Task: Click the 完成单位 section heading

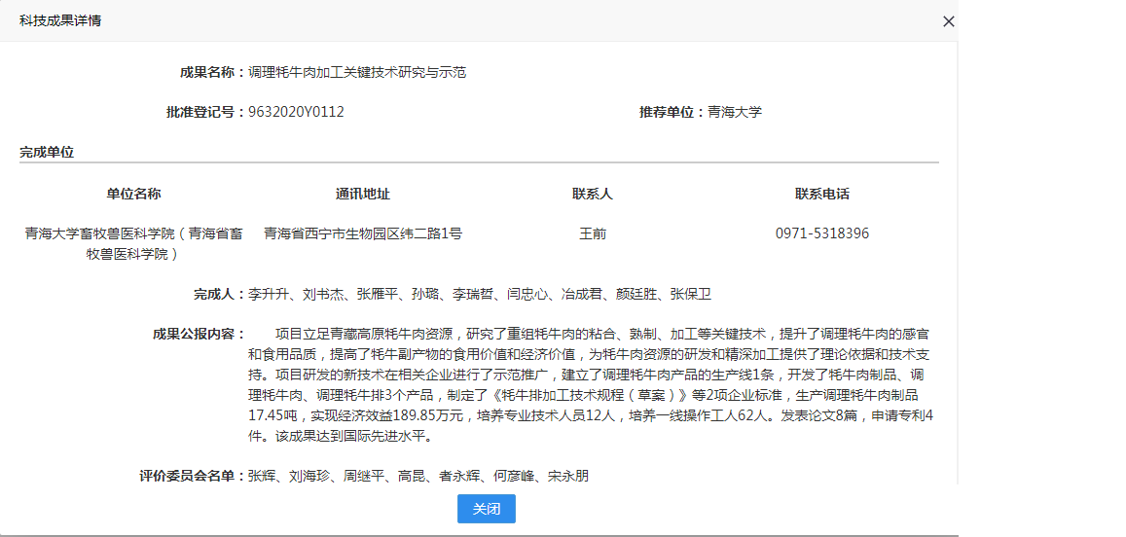Action: tap(47, 152)
